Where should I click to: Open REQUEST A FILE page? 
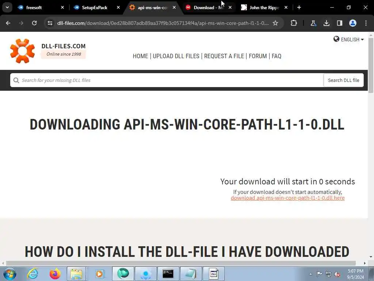224,56
